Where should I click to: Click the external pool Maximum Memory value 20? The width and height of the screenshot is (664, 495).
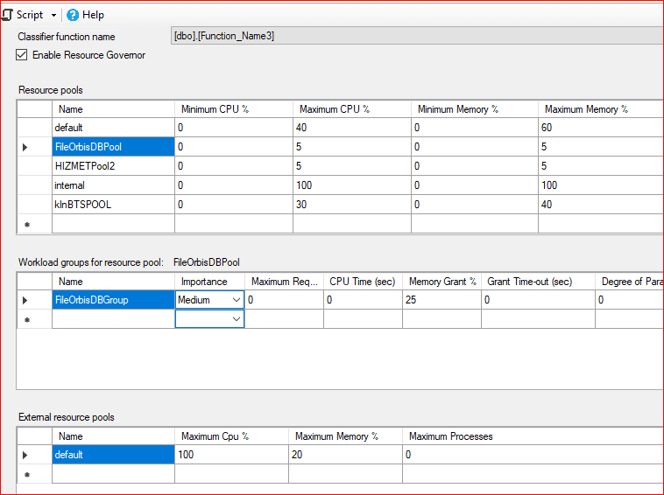tap(344, 455)
